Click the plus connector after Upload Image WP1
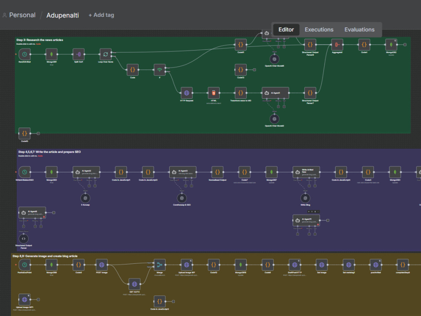This screenshot has width=421, height=316. [38, 300]
